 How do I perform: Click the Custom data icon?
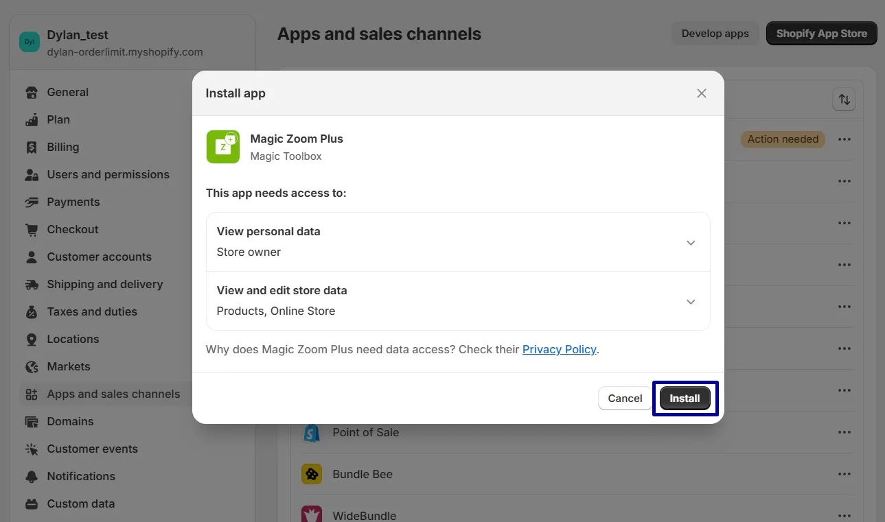point(32,503)
